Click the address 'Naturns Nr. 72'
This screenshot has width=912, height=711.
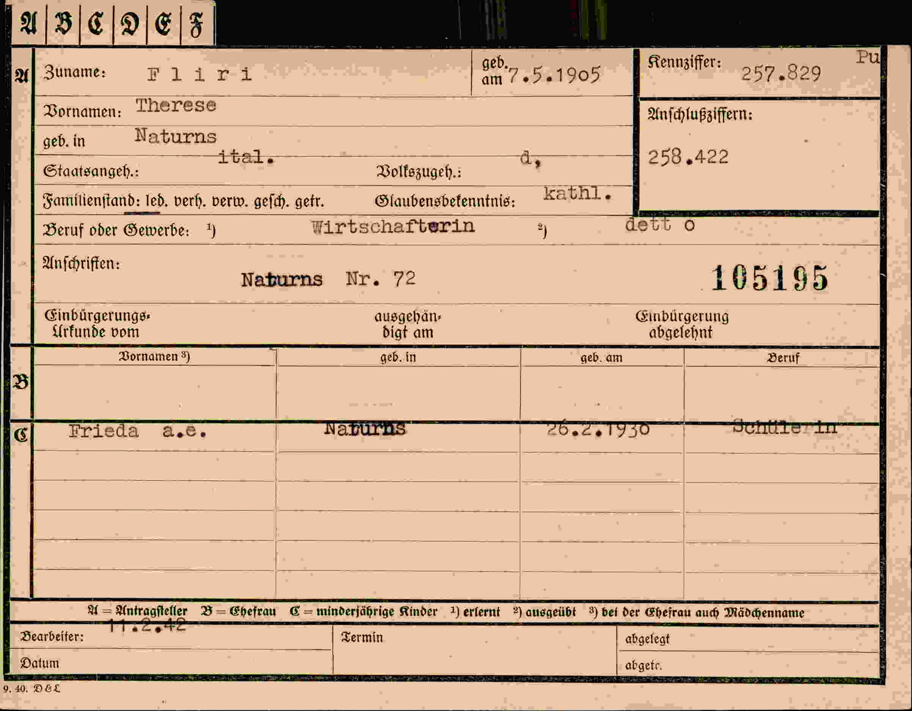click(x=328, y=279)
